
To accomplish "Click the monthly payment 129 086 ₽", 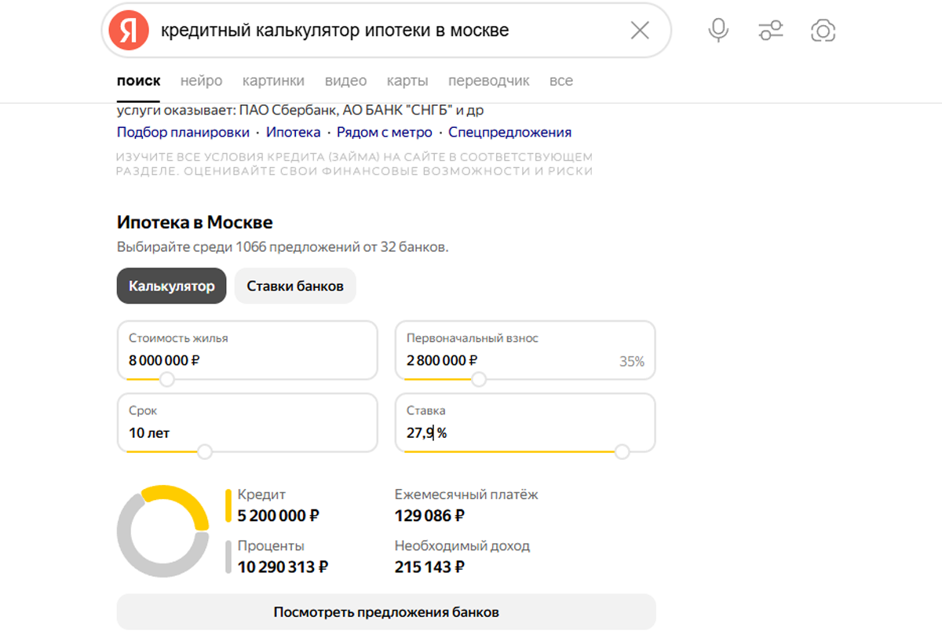I will pyautogui.click(x=429, y=516).
